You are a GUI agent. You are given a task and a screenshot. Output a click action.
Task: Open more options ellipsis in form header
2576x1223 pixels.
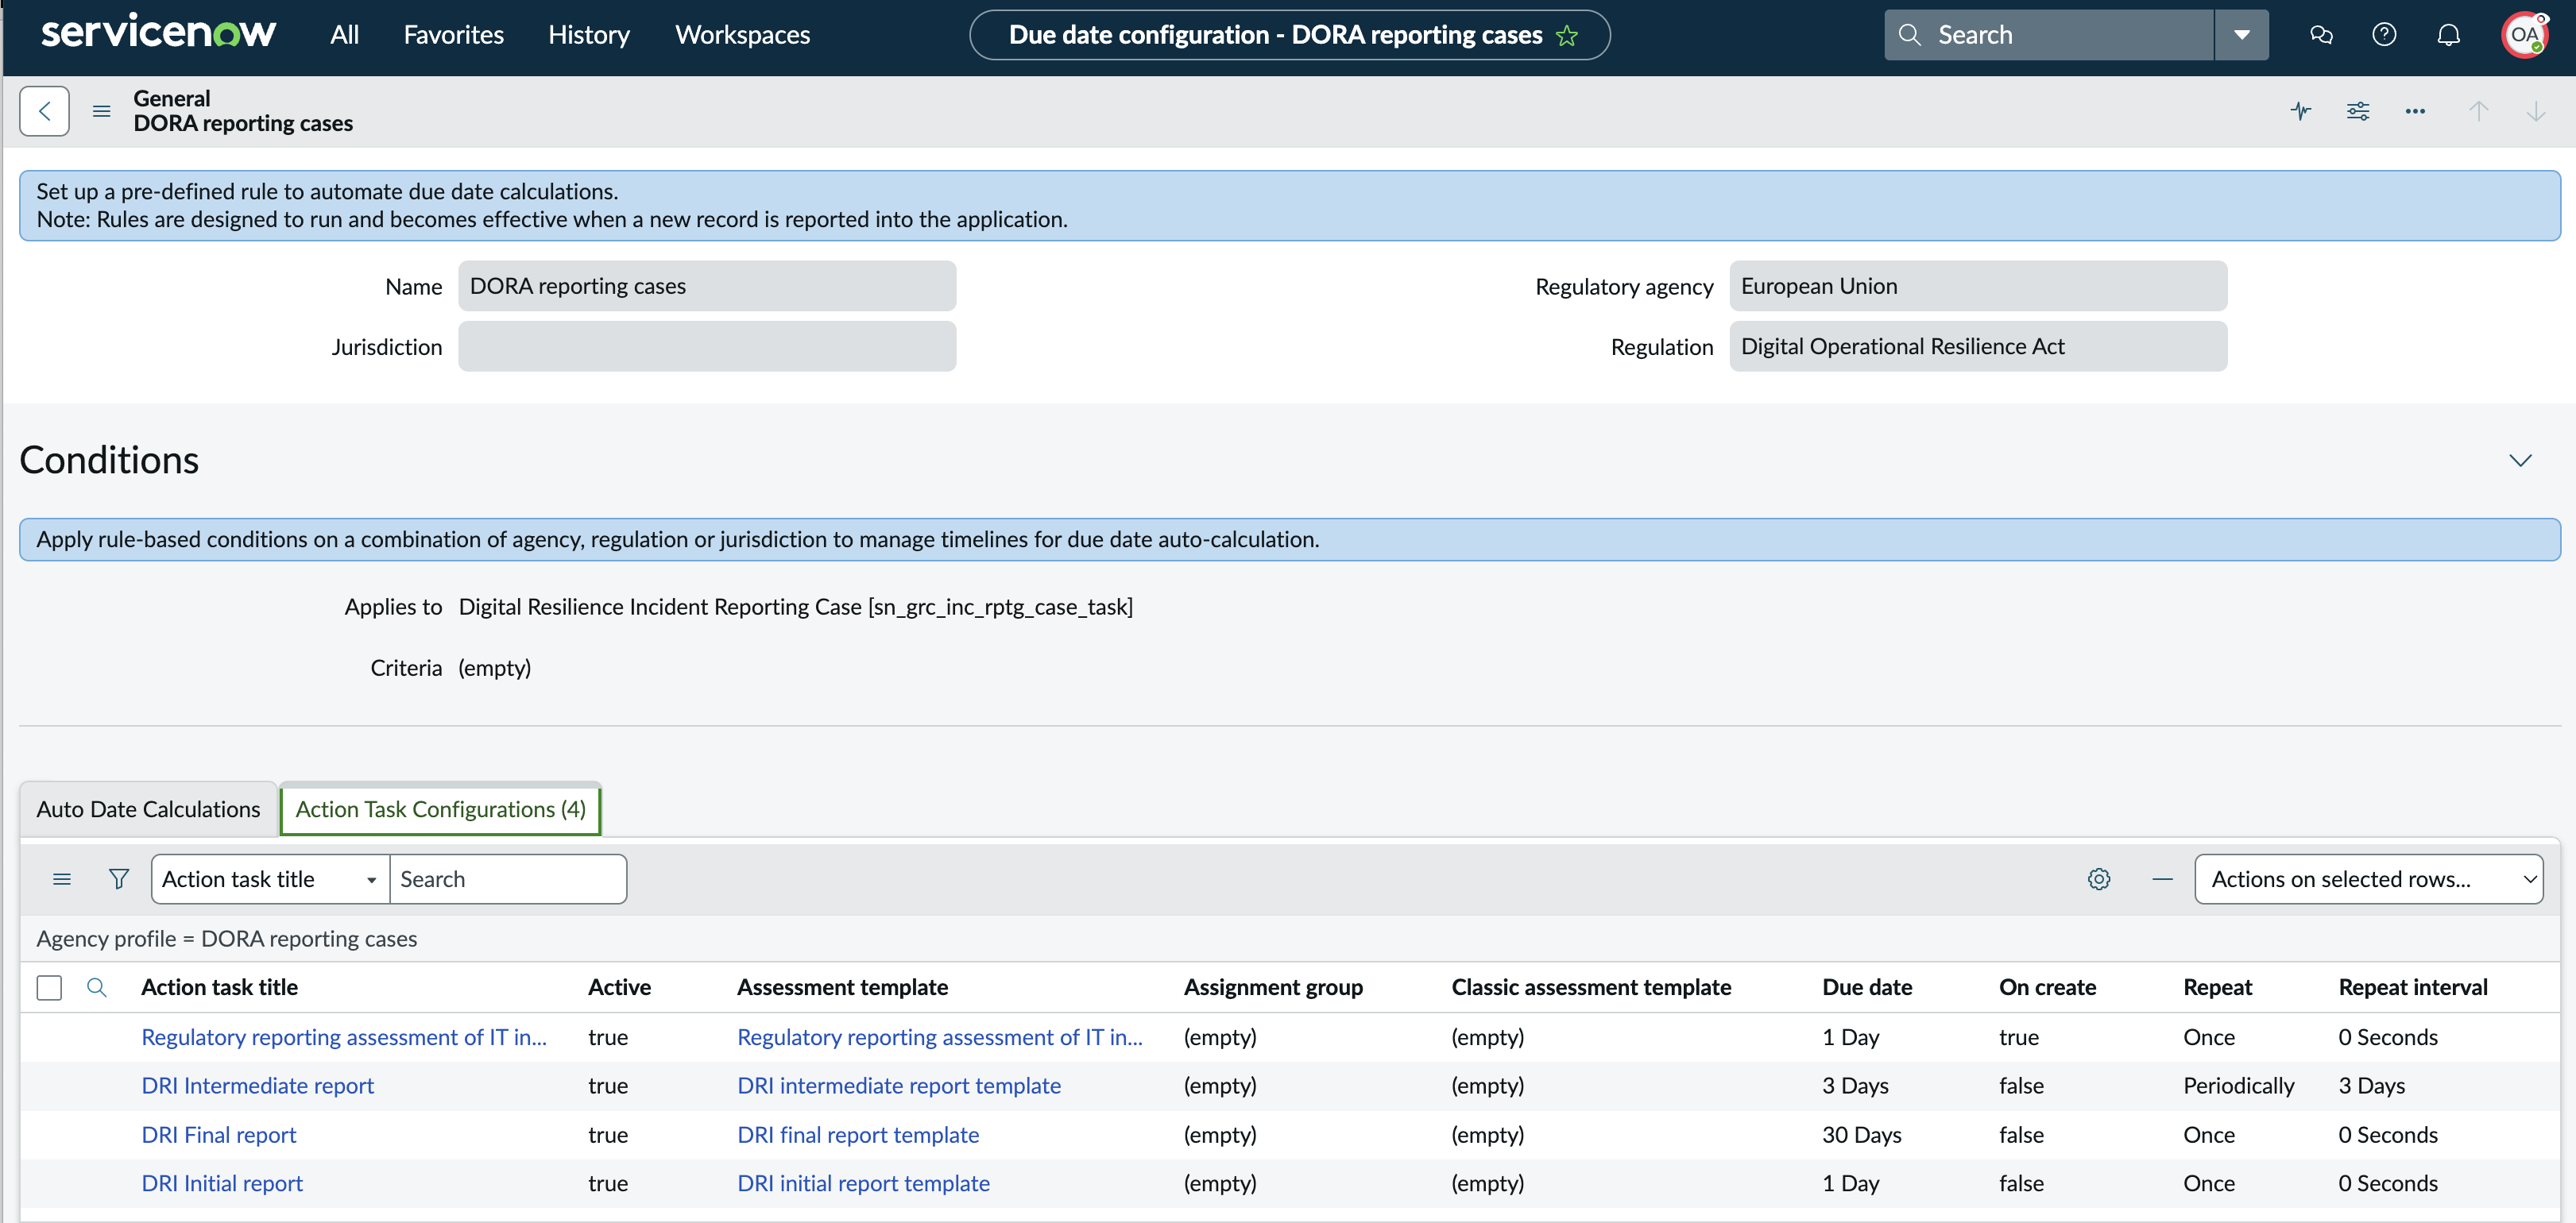click(2415, 111)
